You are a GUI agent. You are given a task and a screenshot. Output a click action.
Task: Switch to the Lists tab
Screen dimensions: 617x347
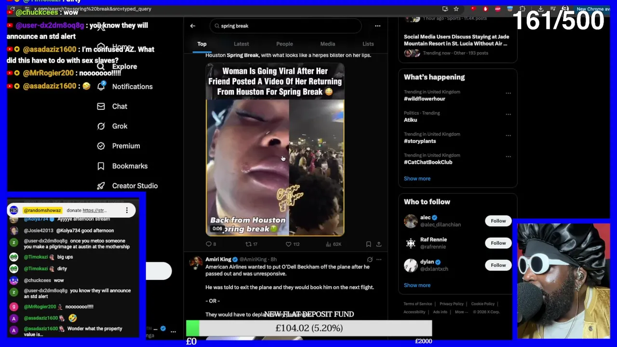point(368,44)
